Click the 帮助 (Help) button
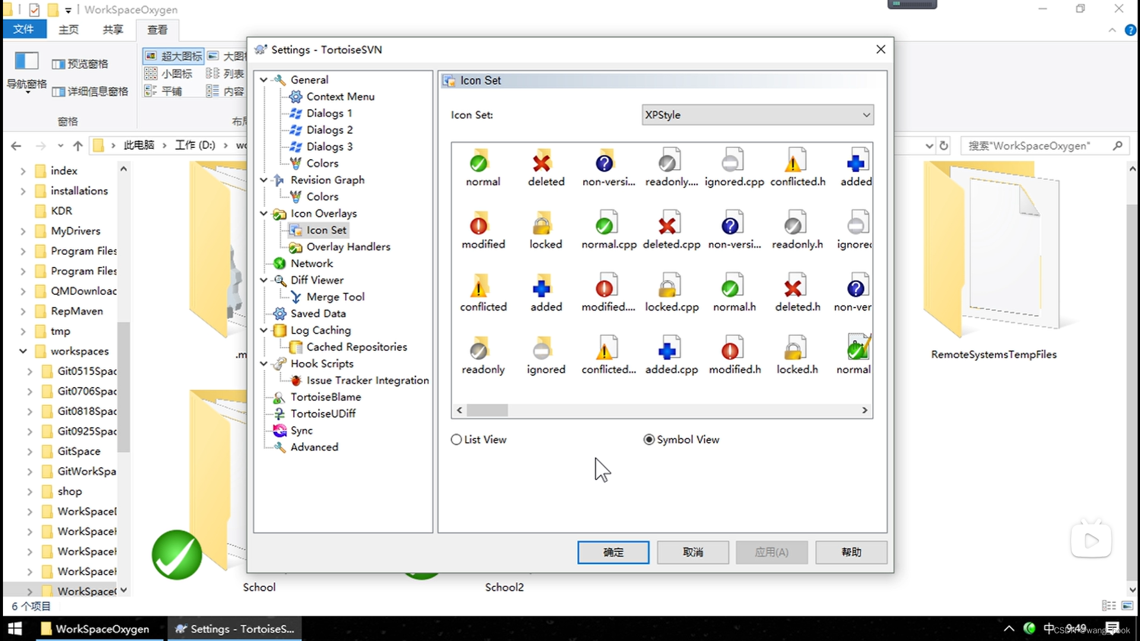Viewport: 1140px width, 641px height. [x=851, y=552]
